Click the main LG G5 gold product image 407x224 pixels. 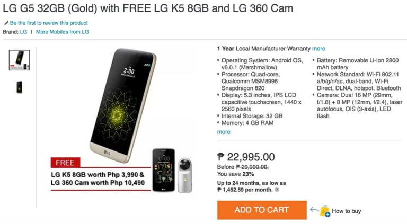coord(122,105)
